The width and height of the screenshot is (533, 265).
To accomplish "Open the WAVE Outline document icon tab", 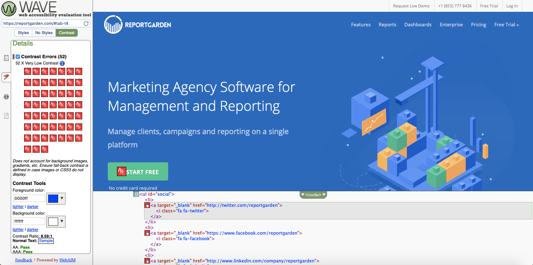I will point(6,116).
